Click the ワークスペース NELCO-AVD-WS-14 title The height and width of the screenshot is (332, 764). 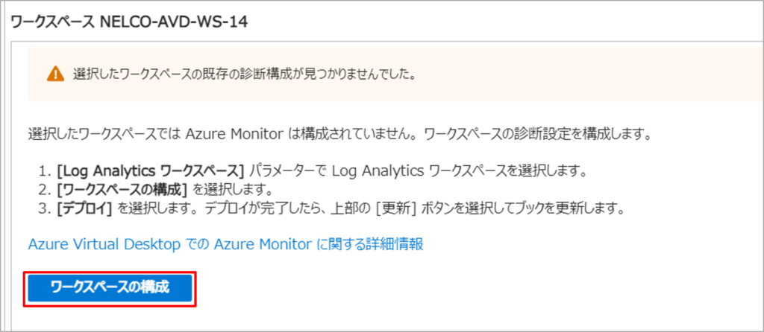coord(128,22)
